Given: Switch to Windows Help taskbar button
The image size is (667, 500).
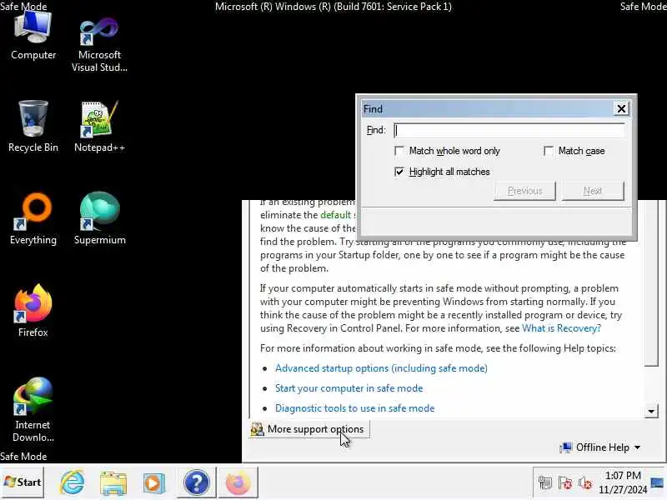Looking at the screenshot, I should tap(196, 482).
